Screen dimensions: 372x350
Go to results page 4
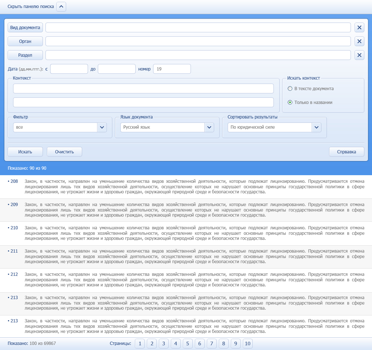tap(176, 343)
